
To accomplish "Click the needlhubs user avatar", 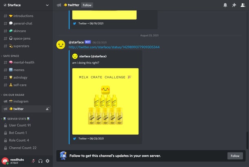I will pos(5,161).
